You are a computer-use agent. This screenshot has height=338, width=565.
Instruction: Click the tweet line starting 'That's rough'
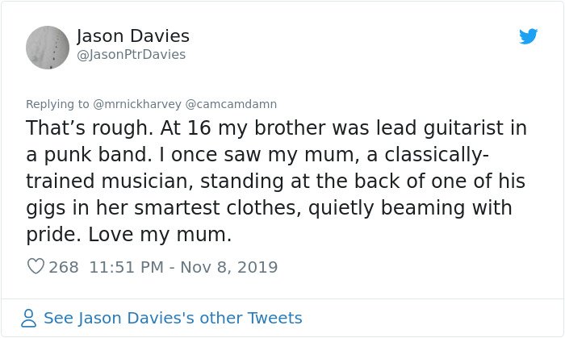click(x=276, y=128)
